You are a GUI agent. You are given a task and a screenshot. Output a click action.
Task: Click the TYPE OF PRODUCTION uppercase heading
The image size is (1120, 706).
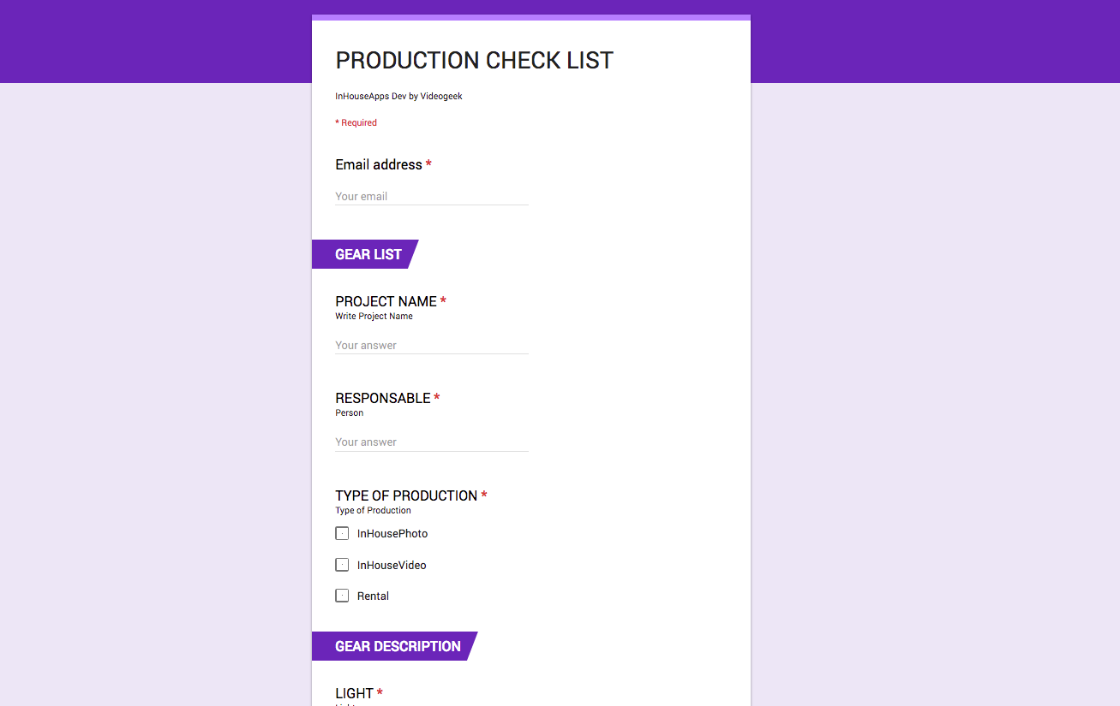[406, 495]
